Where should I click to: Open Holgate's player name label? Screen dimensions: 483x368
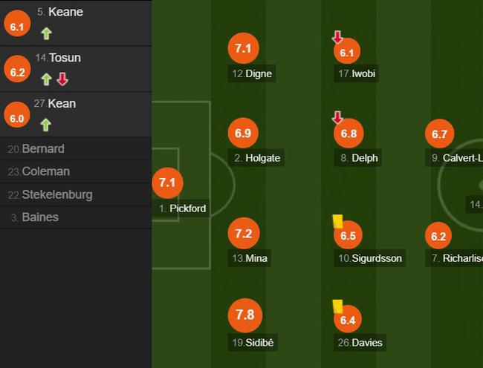point(256,158)
